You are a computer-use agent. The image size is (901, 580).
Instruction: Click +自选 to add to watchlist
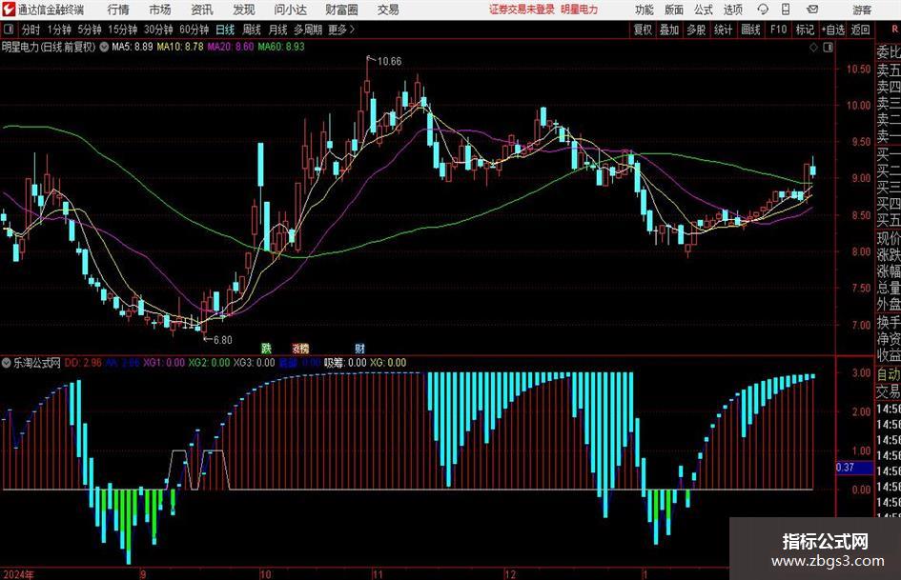[x=832, y=30]
